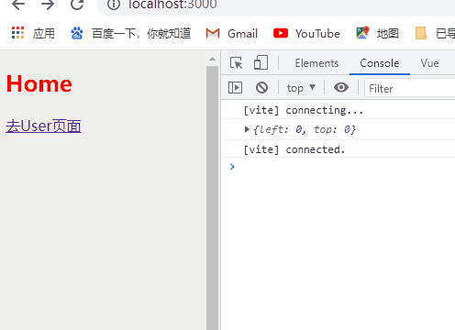This screenshot has width=455, height=330.
Task: Click the page vertical scrollbar track
Action: (x=212, y=199)
